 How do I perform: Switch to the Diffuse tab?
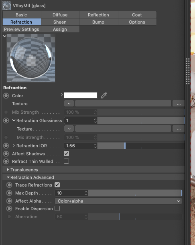(60, 15)
